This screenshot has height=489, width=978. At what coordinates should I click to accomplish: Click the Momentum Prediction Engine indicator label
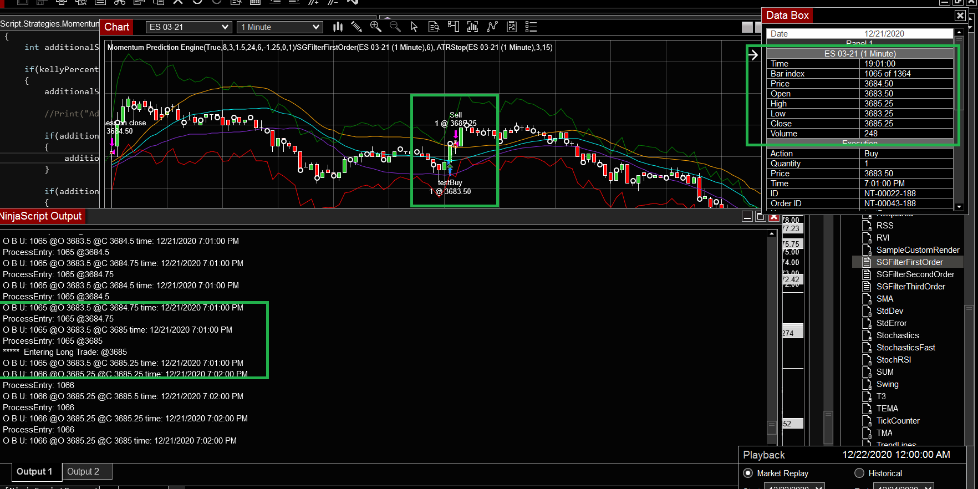tap(330, 47)
